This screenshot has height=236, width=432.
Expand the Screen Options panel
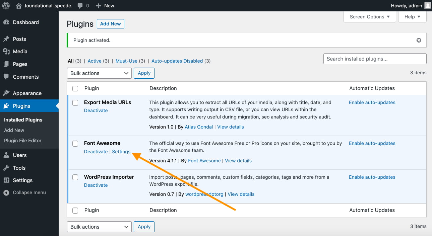click(x=369, y=16)
